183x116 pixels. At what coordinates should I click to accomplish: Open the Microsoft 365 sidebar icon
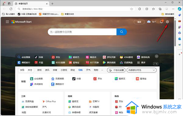click(180, 33)
